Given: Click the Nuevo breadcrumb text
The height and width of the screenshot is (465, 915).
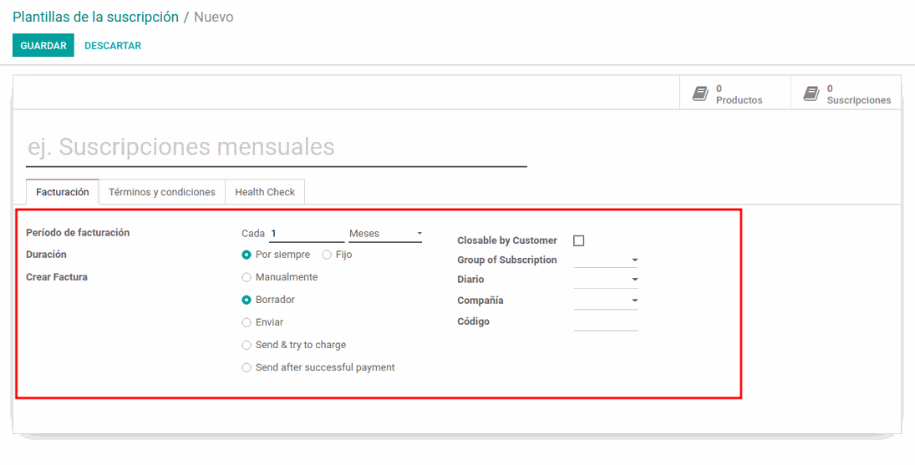Looking at the screenshot, I should tap(214, 17).
